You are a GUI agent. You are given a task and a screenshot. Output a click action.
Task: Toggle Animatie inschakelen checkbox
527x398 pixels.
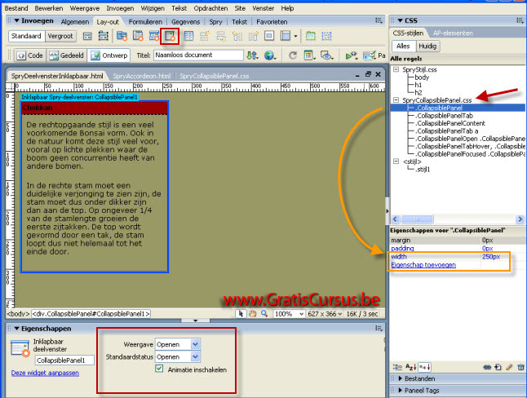[x=159, y=369]
